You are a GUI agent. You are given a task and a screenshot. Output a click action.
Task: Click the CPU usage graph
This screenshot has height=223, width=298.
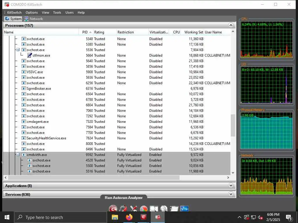(x=267, y=39)
